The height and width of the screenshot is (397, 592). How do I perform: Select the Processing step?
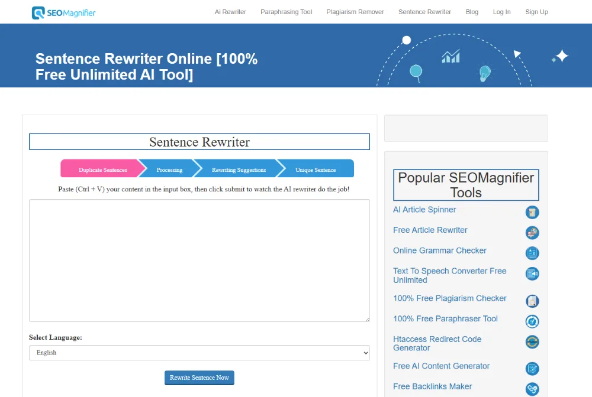pyautogui.click(x=169, y=168)
